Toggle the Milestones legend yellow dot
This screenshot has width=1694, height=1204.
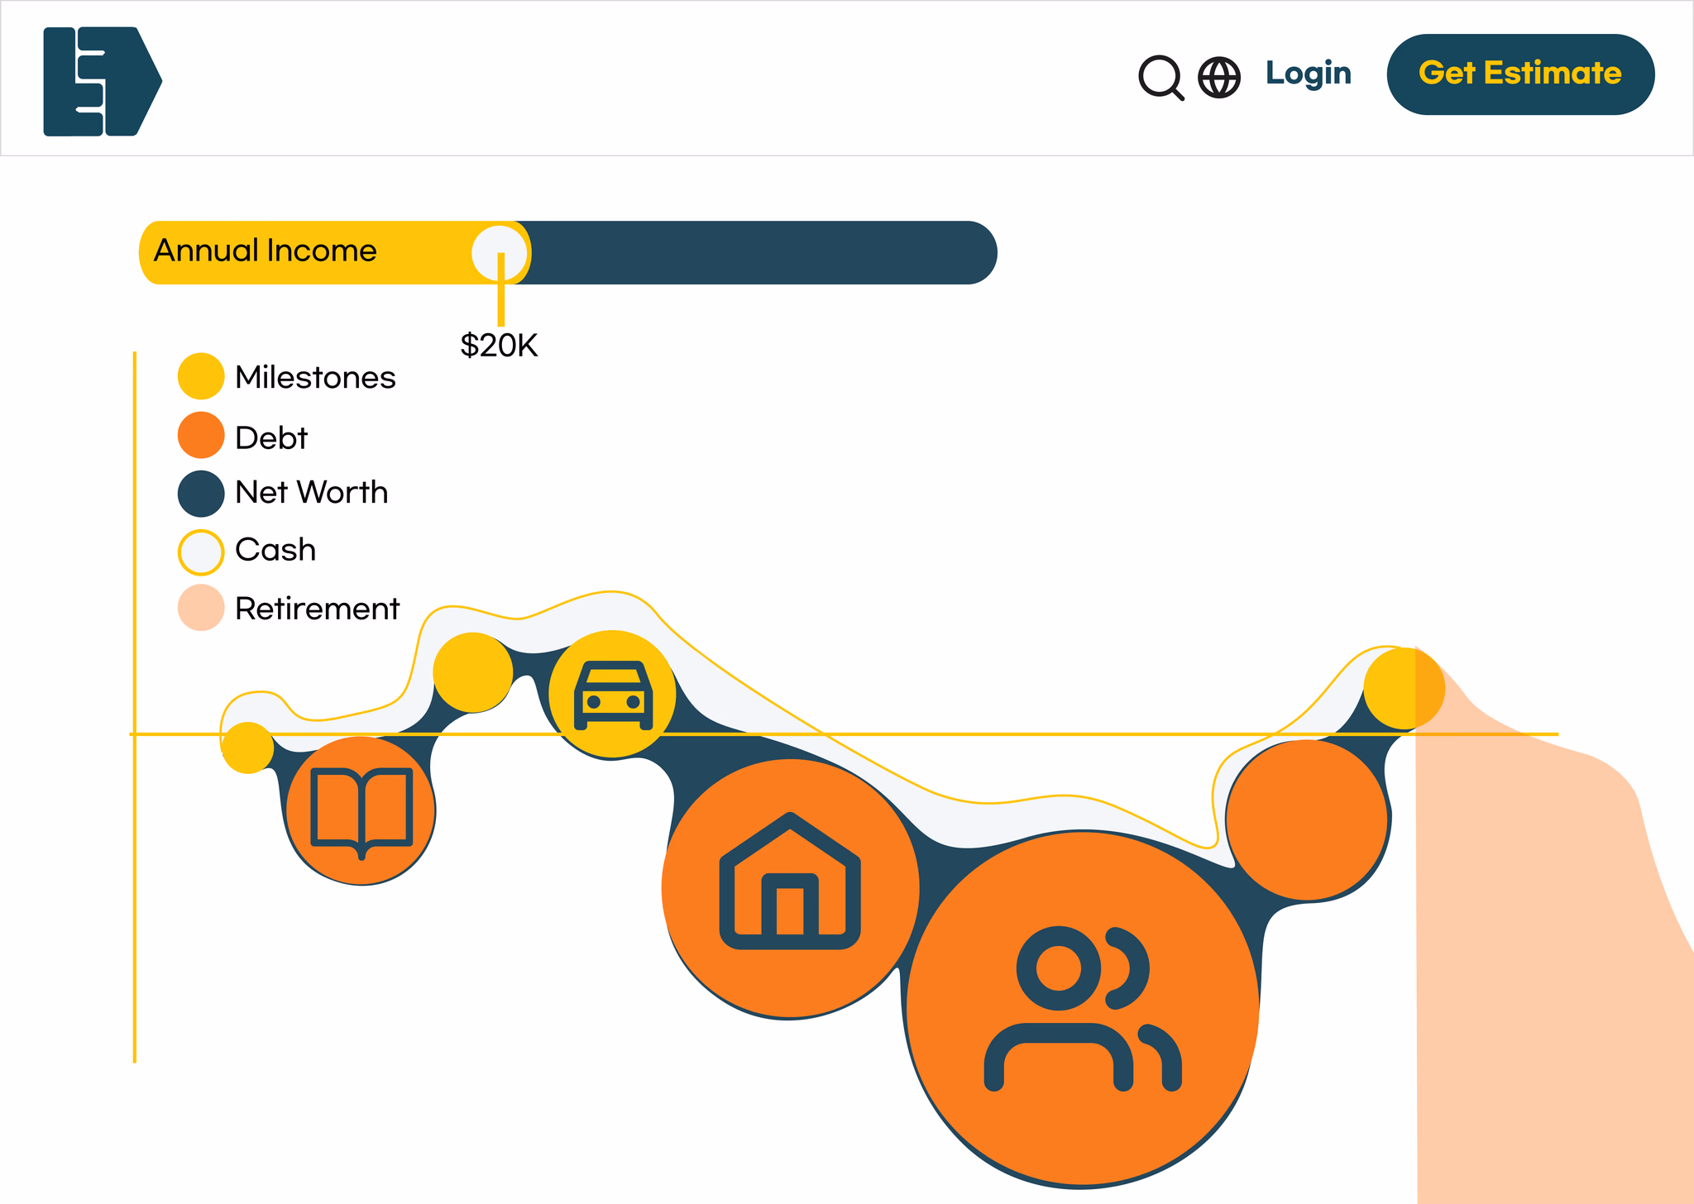pos(201,376)
